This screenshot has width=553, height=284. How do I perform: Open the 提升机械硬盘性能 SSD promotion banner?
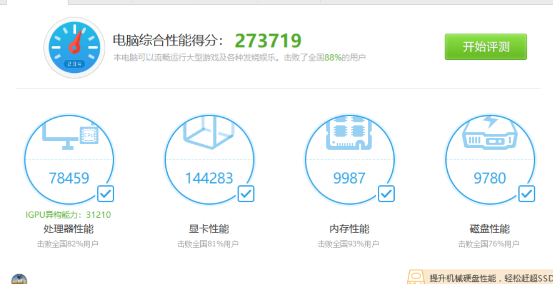point(480,277)
